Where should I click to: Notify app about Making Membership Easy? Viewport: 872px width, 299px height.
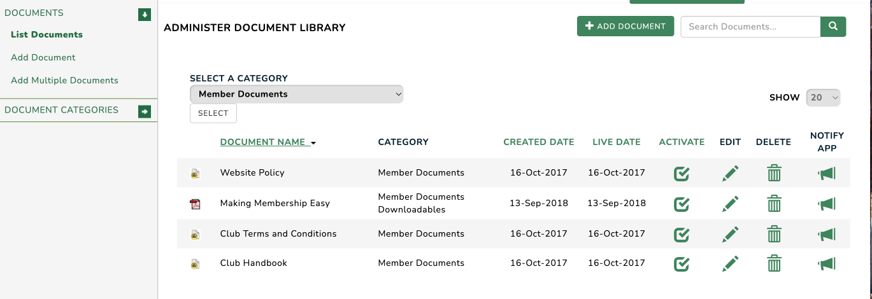tap(827, 204)
